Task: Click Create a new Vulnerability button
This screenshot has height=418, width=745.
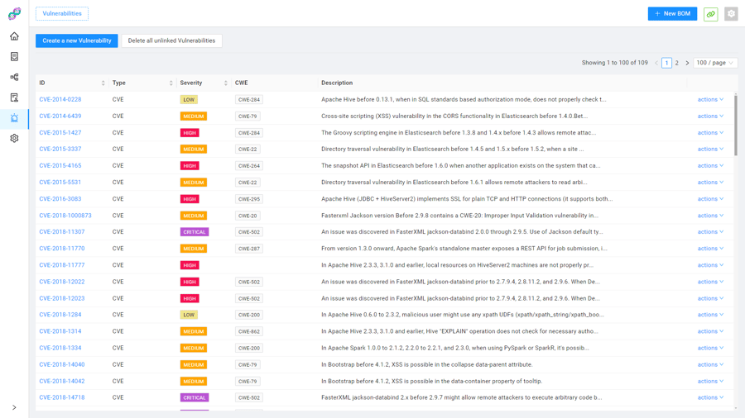Action: coord(77,40)
